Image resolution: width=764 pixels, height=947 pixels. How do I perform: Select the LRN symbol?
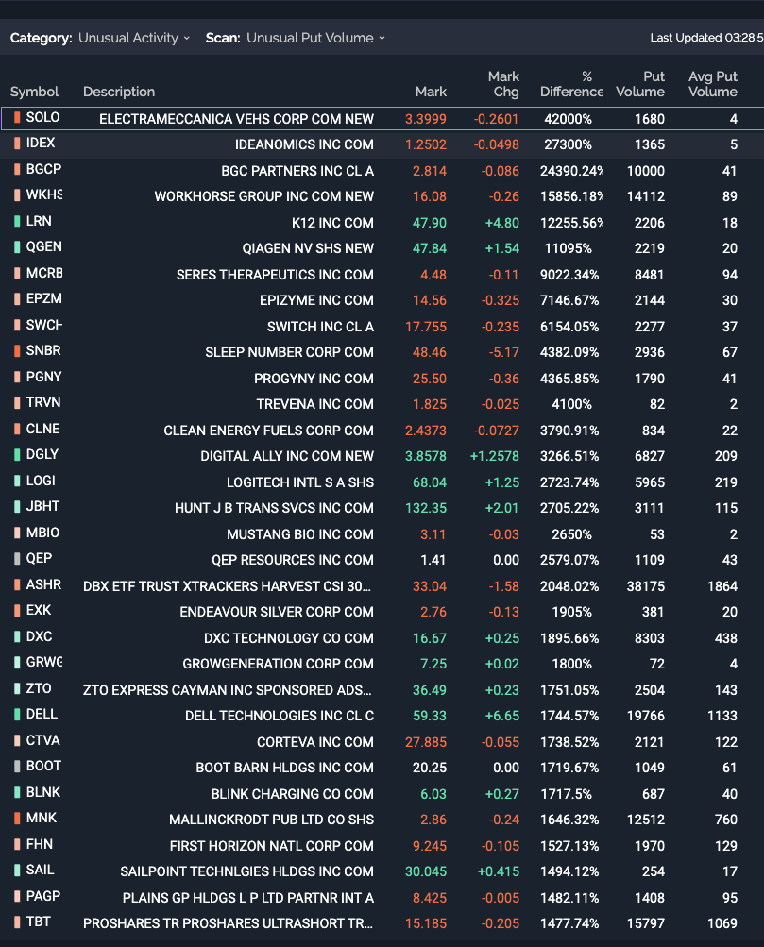39,221
